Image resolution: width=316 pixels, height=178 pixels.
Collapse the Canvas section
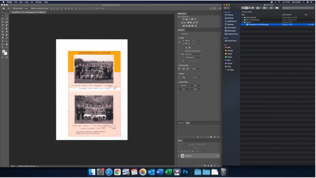(178, 38)
